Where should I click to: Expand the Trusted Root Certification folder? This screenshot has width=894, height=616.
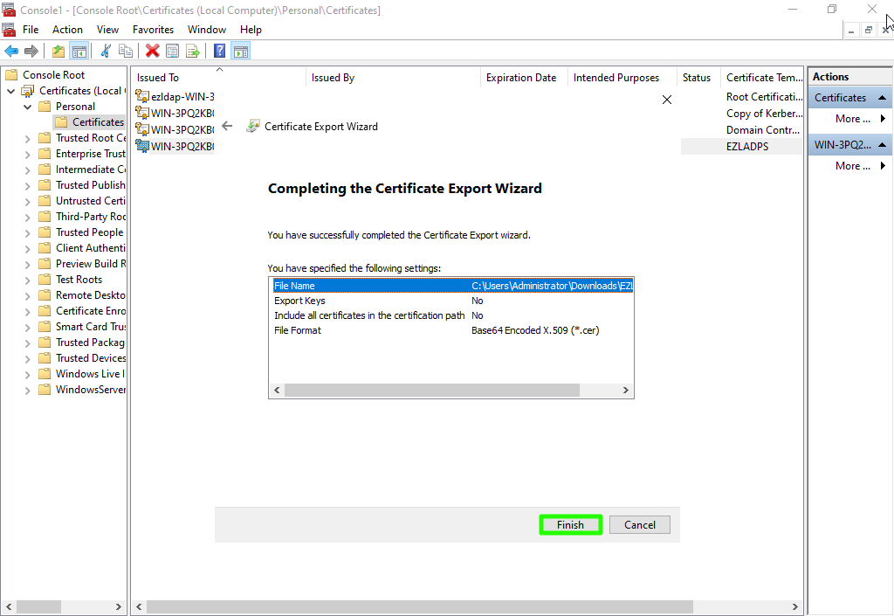[x=27, y=138]
